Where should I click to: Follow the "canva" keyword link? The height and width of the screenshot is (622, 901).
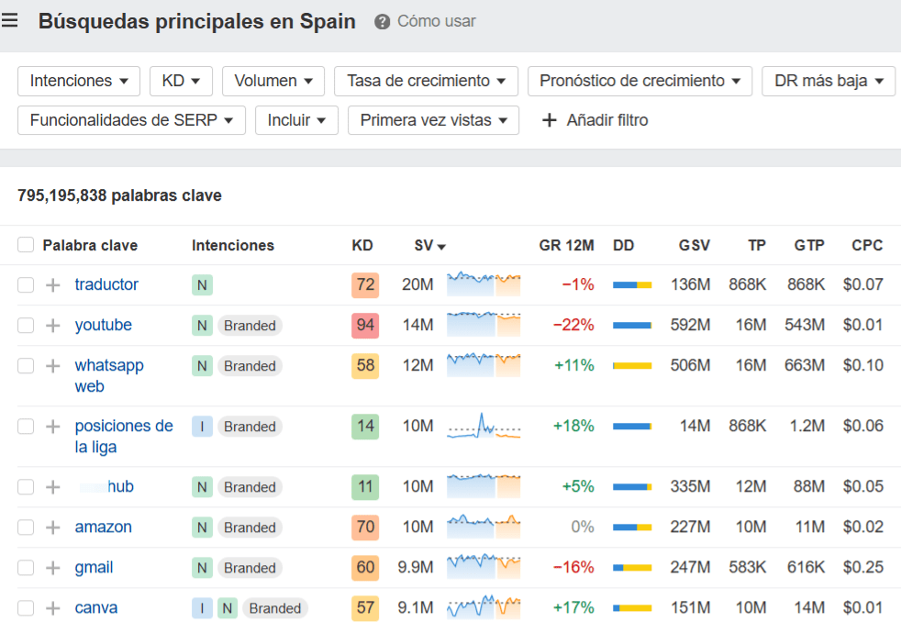[x=95, y=607]
